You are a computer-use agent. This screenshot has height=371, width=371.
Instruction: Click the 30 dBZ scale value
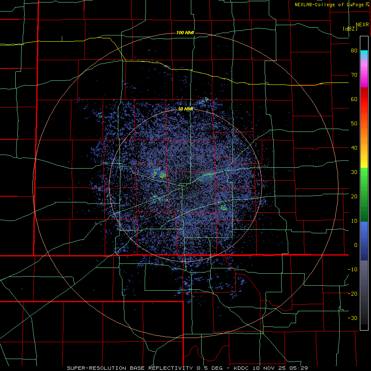[354, 172]
